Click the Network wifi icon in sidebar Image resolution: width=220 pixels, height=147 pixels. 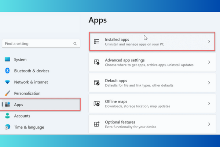point(7,82)
